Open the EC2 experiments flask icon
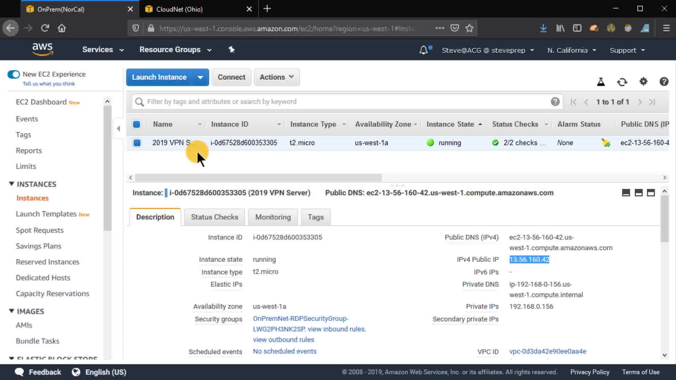 (x=601, y=82)
